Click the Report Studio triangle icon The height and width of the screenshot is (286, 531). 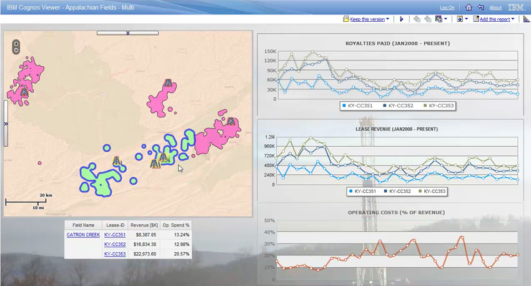527,19
